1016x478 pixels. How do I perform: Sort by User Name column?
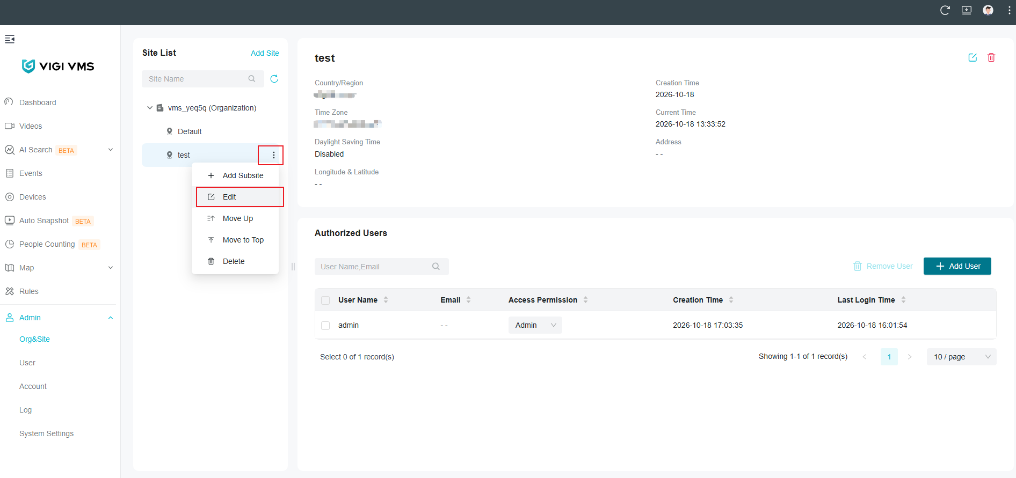(x=386, y=300)
